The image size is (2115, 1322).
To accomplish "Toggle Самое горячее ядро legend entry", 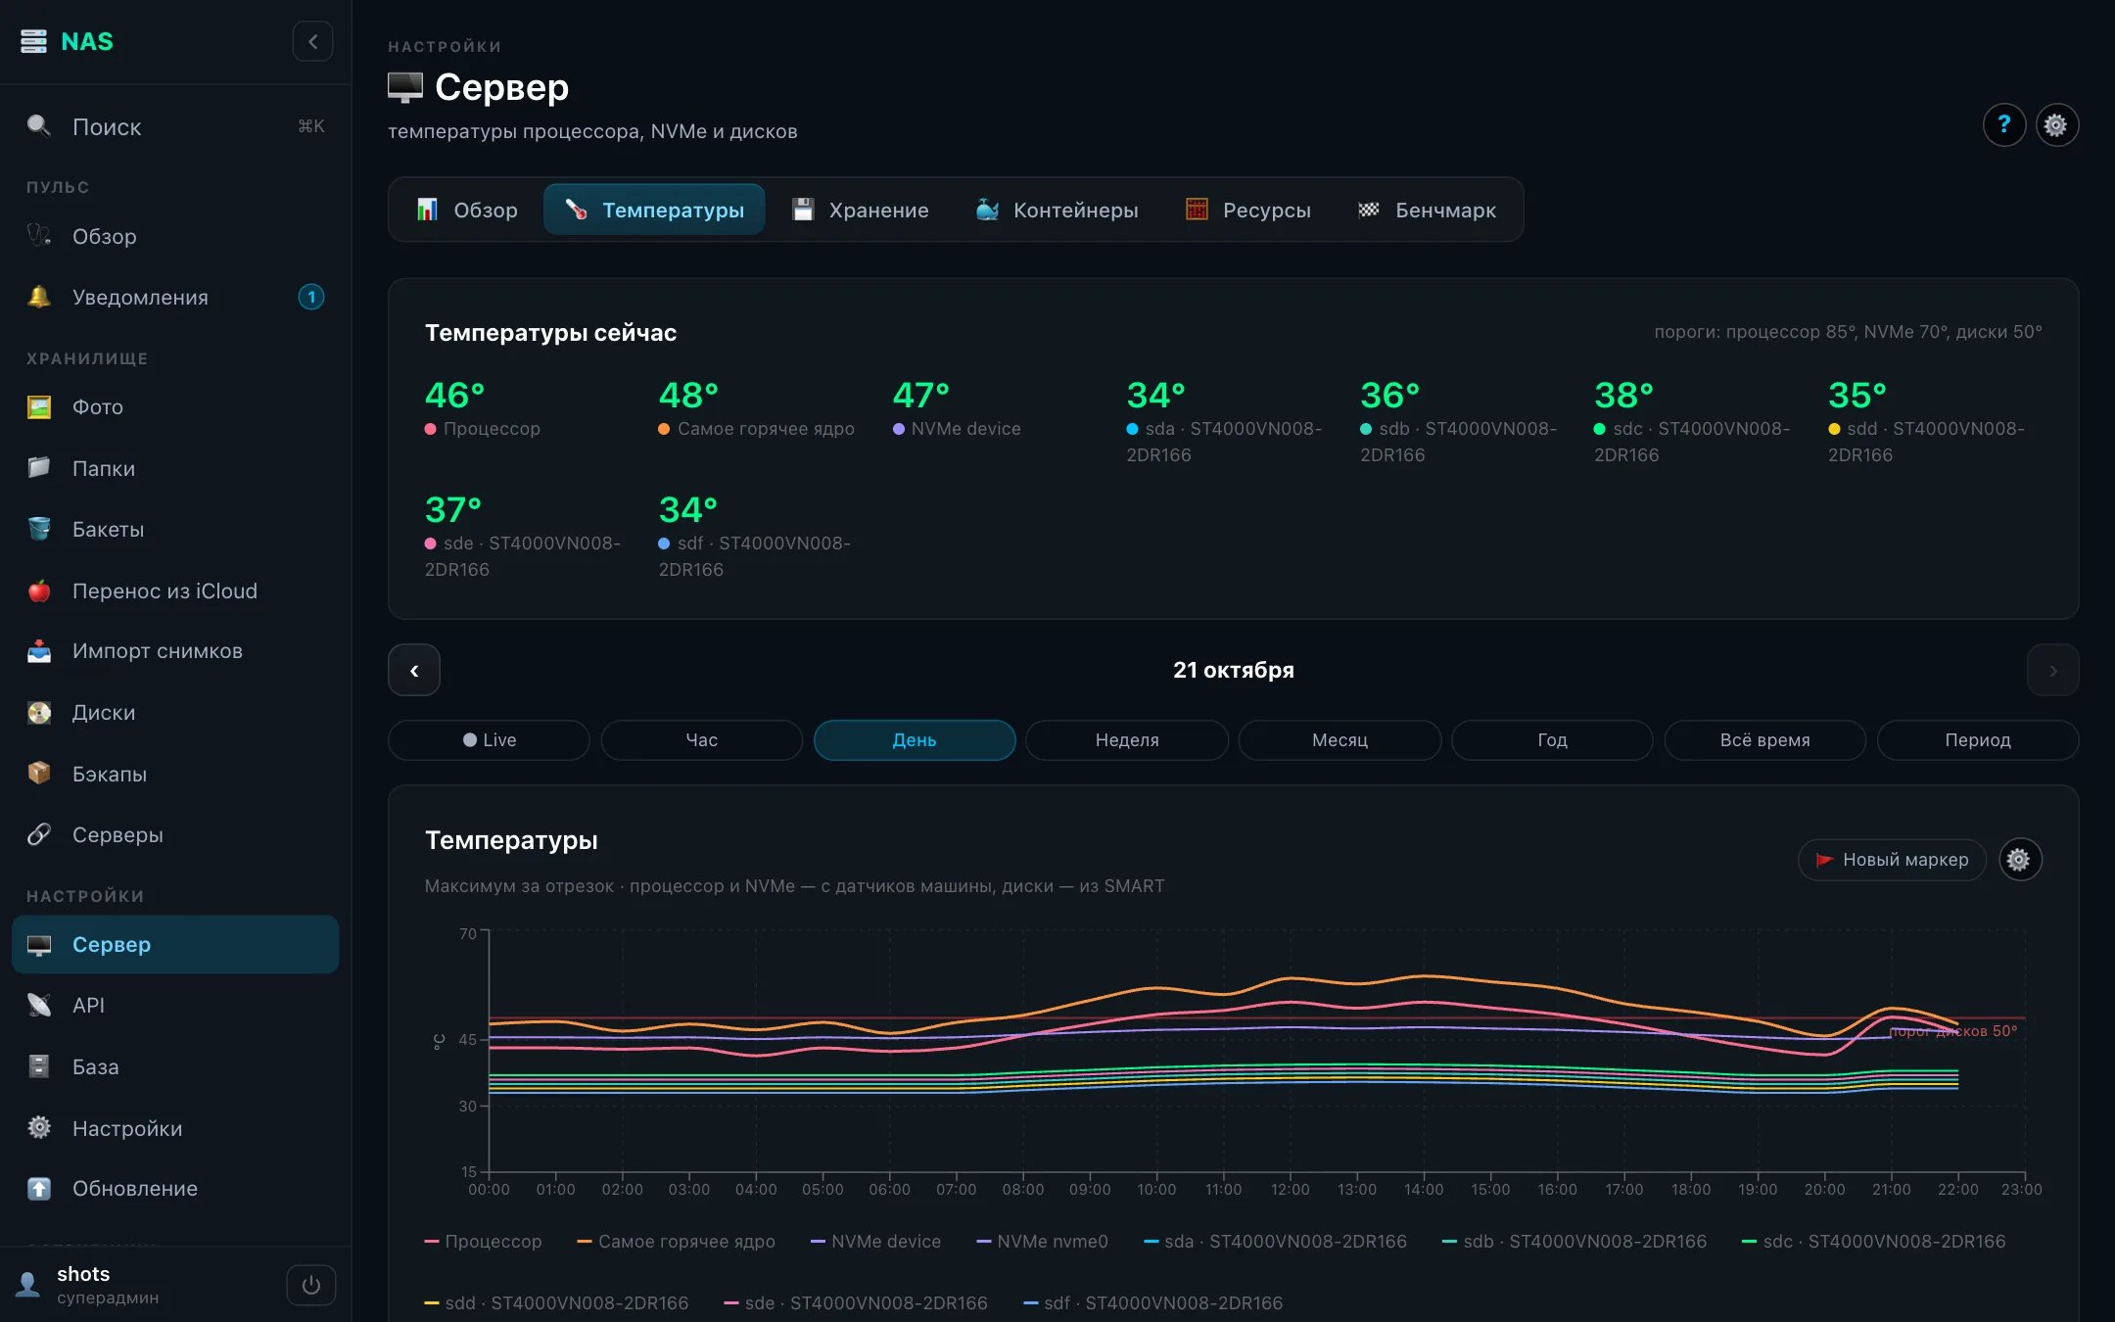I will [677, 1241].
